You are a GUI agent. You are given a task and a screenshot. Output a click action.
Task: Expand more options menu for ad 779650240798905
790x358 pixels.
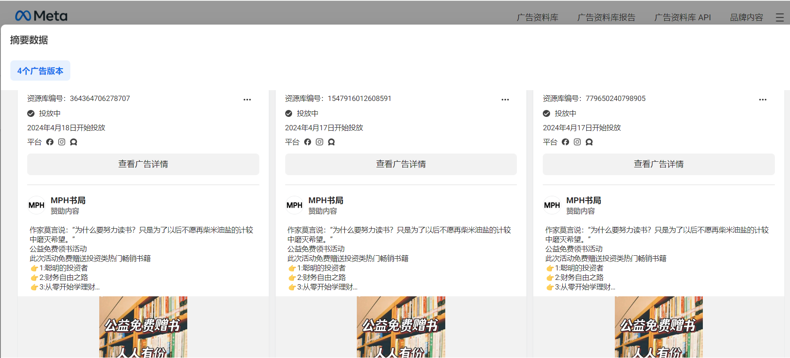coord(762,100)
